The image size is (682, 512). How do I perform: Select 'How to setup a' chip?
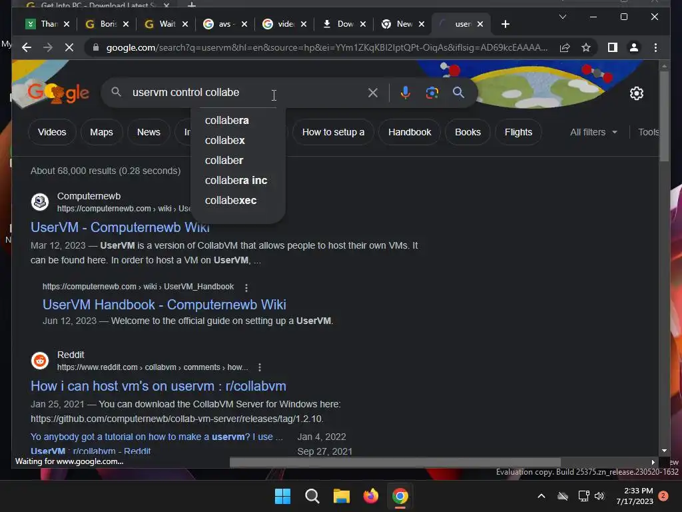click(x=333, y=132)
